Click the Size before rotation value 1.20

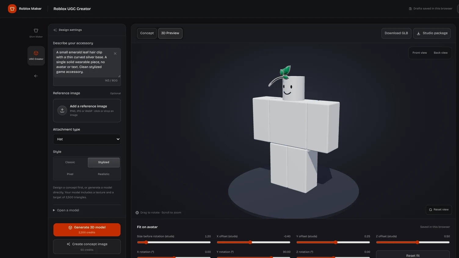[208, 236]
